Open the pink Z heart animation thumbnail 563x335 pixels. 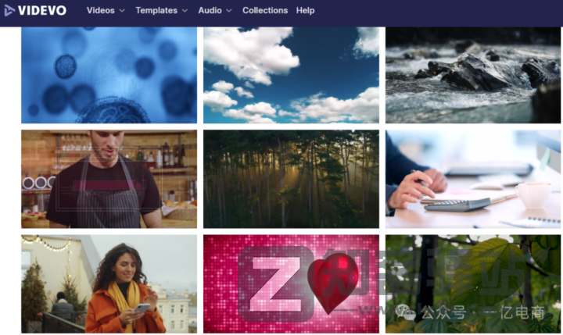pyautogui.click(x=291, y=283)
